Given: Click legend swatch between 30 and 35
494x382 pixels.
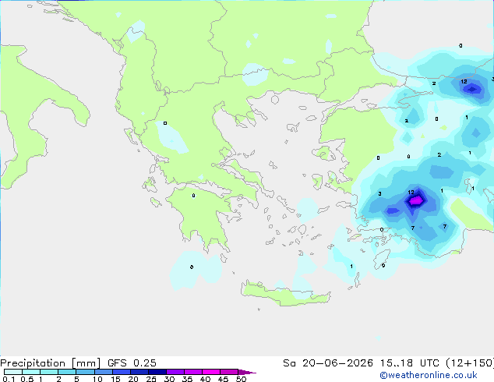Looking at the screenshot, I should (x=175, y=372).
